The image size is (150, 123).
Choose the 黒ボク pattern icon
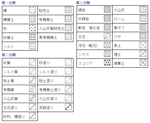click(143, 27)
